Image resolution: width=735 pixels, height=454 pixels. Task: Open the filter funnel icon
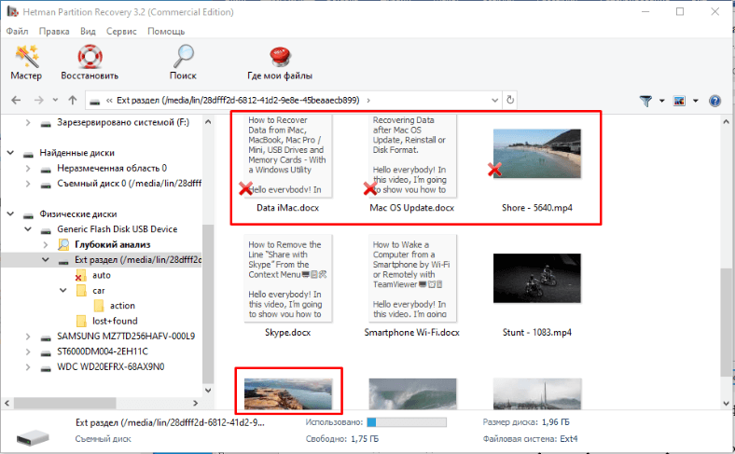[x=645, y=101]
